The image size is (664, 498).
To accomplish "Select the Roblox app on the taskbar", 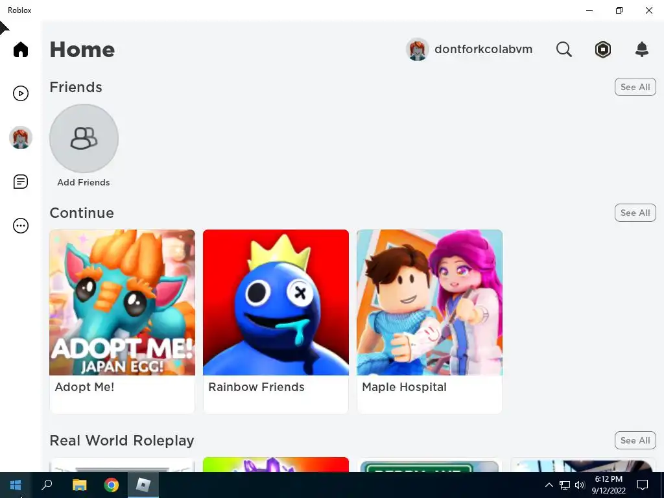I will [143, 485].
